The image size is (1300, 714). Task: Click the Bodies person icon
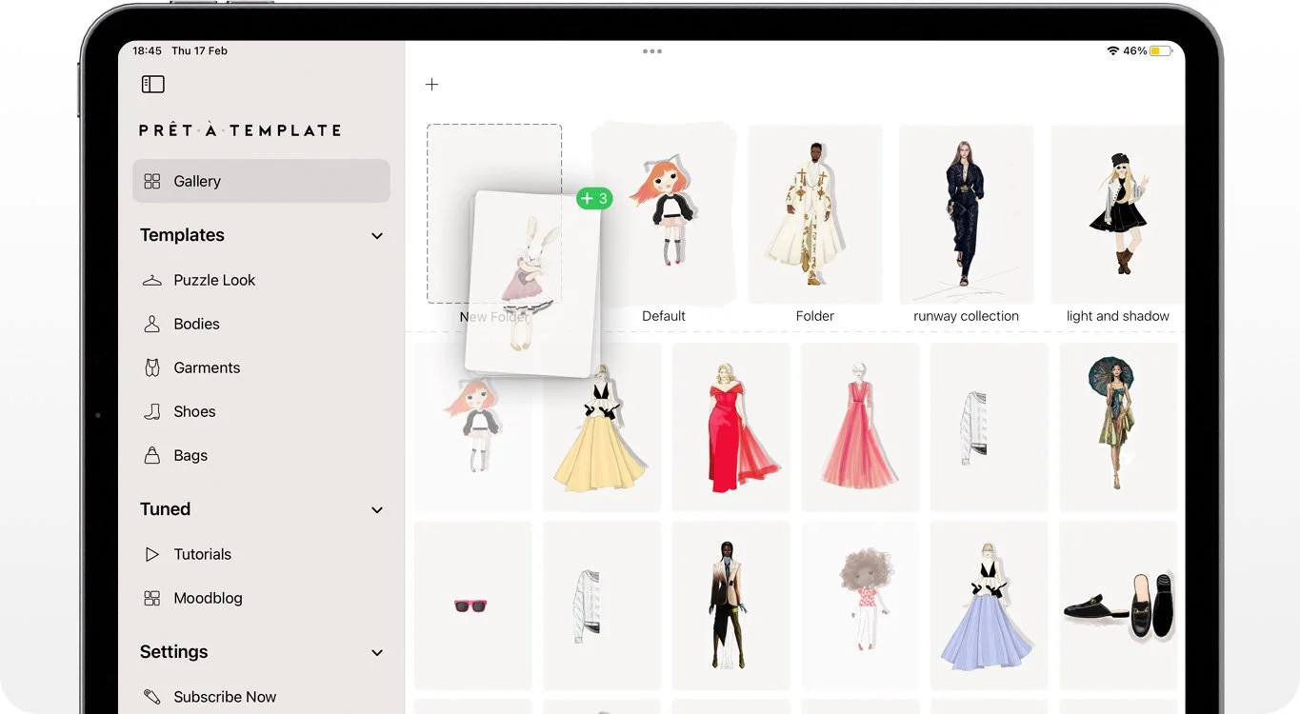click(x=152, y=324)
